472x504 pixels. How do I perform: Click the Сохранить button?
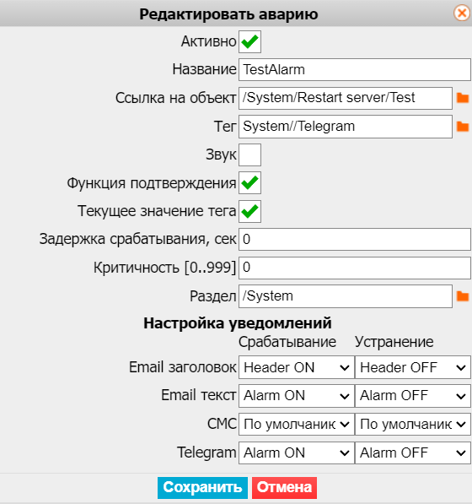click(x=202, y=487)
